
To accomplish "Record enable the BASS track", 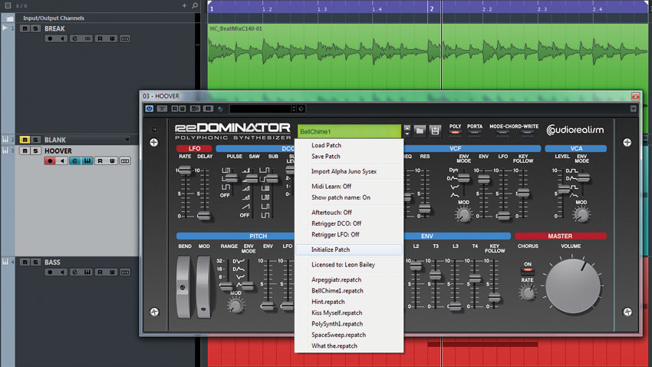I will click(x=50, y=272).
